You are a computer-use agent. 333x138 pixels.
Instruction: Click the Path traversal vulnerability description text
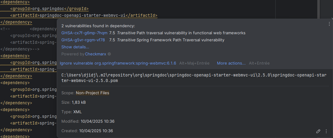coord(191,33)
